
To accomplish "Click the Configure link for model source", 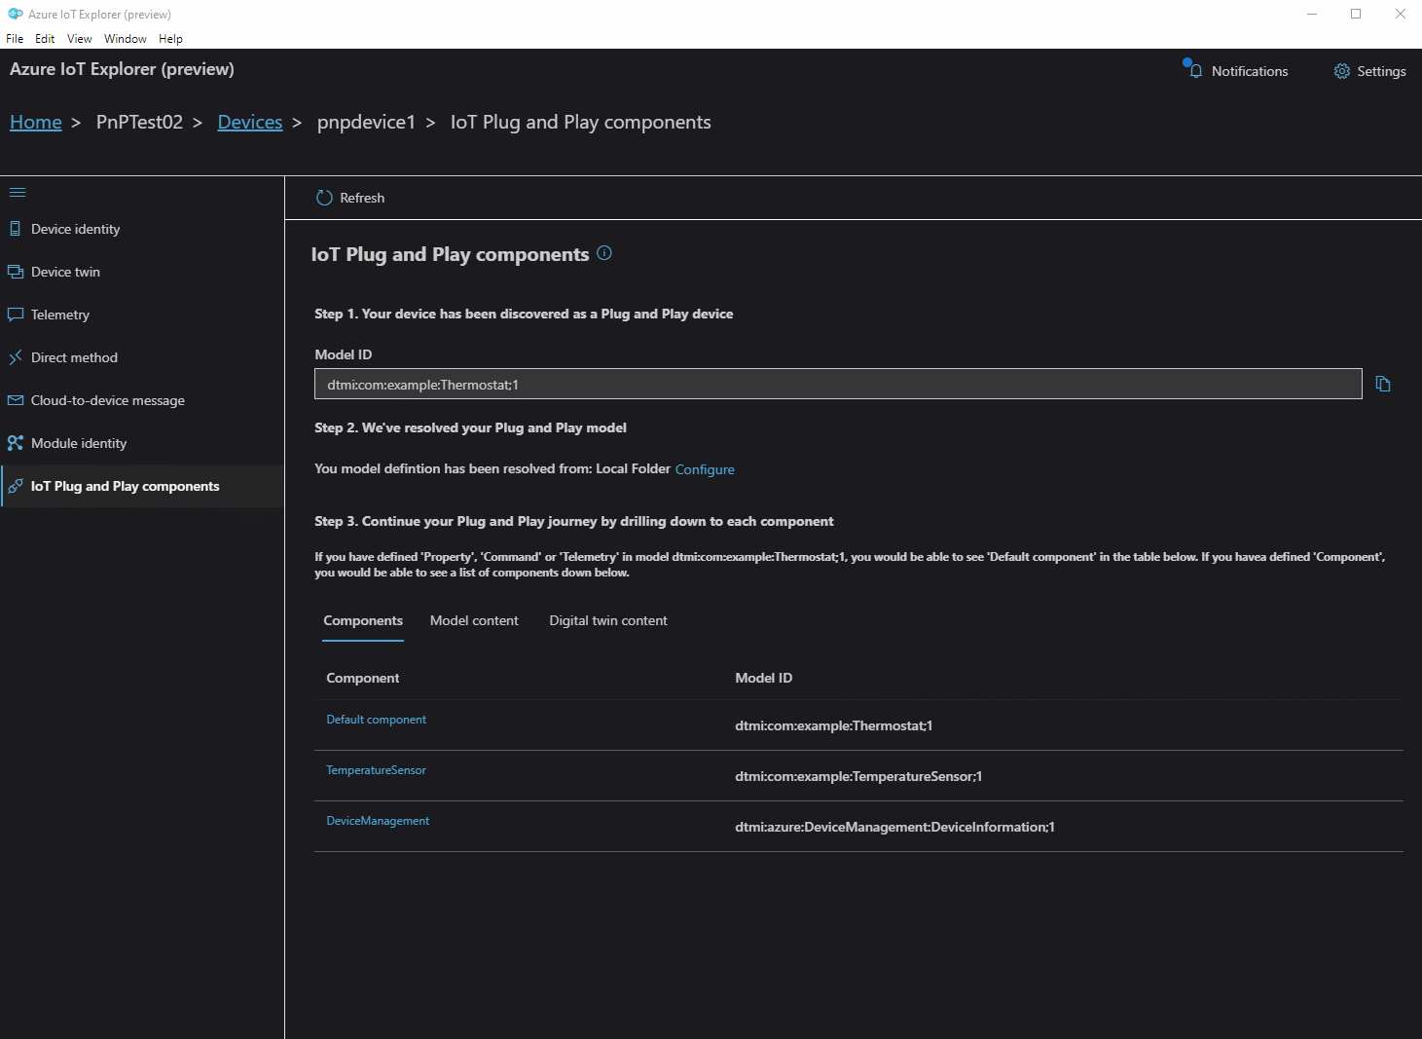I will click(705, 469).
